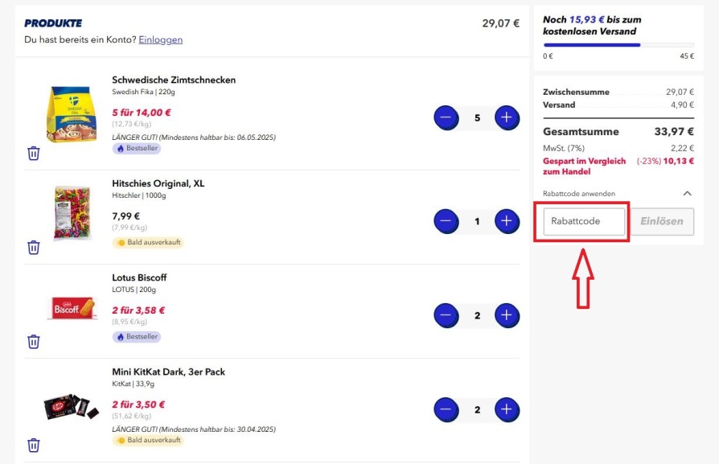Increase Schwedische Zimtschnecken quantity with plus
This screenshot has width=719, height=464.
click(x=507, y=118)
